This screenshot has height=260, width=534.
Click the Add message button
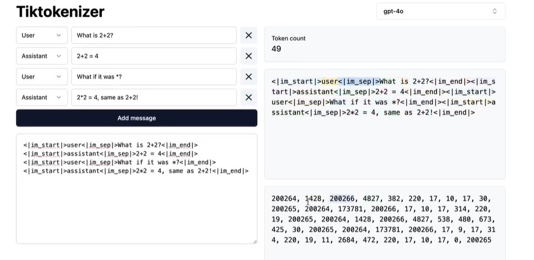click(x=136, y=118)
